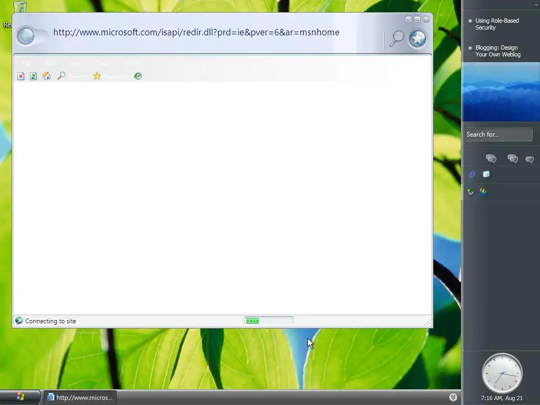
Task: Grab the resize grip in status bar corner
Action: click(427, 322)
